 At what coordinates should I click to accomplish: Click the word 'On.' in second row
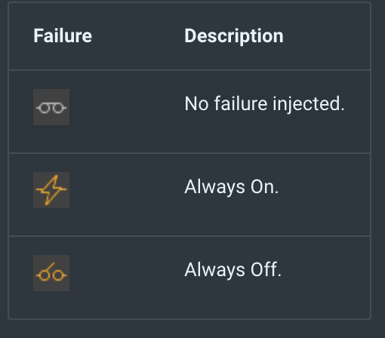pos(265,187)
